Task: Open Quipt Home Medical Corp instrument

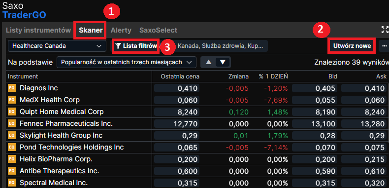Action: click(x=62, y=112)
